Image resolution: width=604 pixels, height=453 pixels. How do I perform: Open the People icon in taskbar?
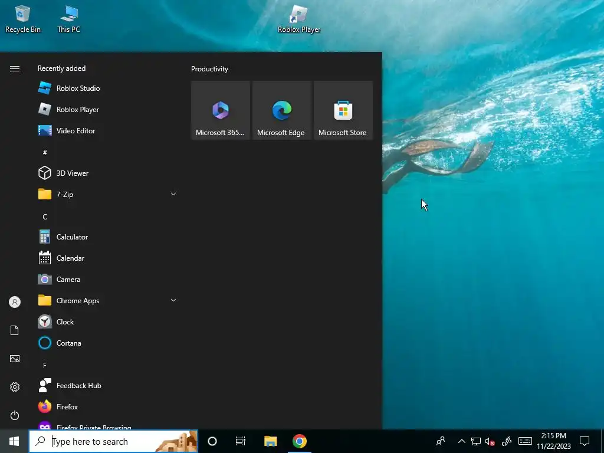click(441, 441)
